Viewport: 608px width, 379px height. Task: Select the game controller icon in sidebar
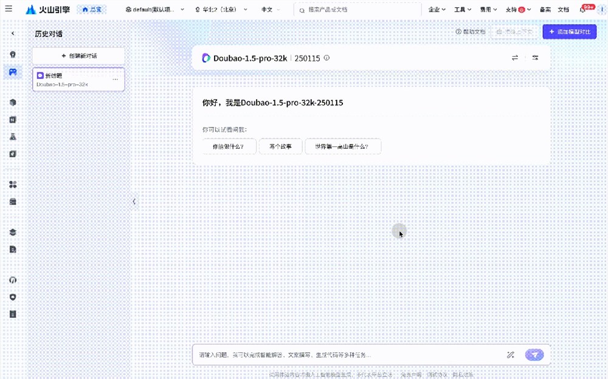click(13, 72)
